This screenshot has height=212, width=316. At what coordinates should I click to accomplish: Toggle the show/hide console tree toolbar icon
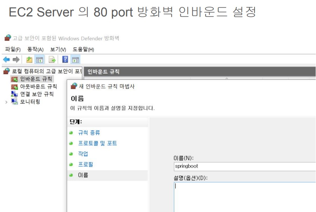40,60
